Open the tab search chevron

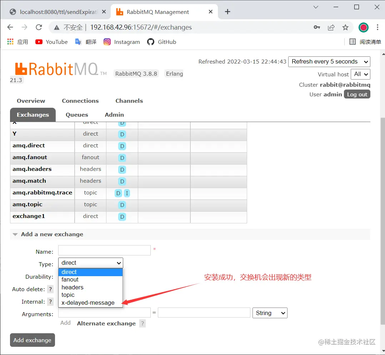316,7
